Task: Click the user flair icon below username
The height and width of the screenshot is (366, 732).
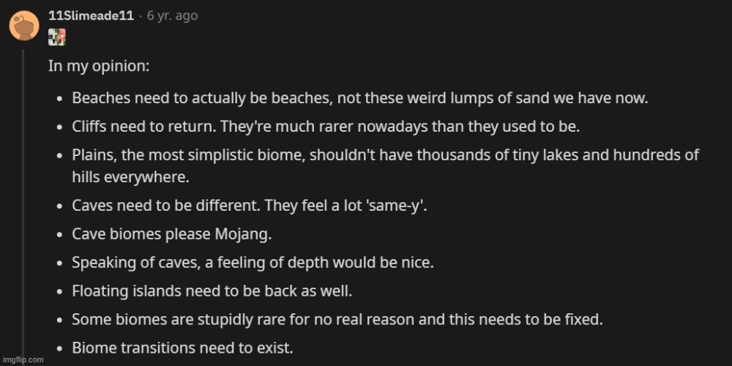Action: point(57,37)
